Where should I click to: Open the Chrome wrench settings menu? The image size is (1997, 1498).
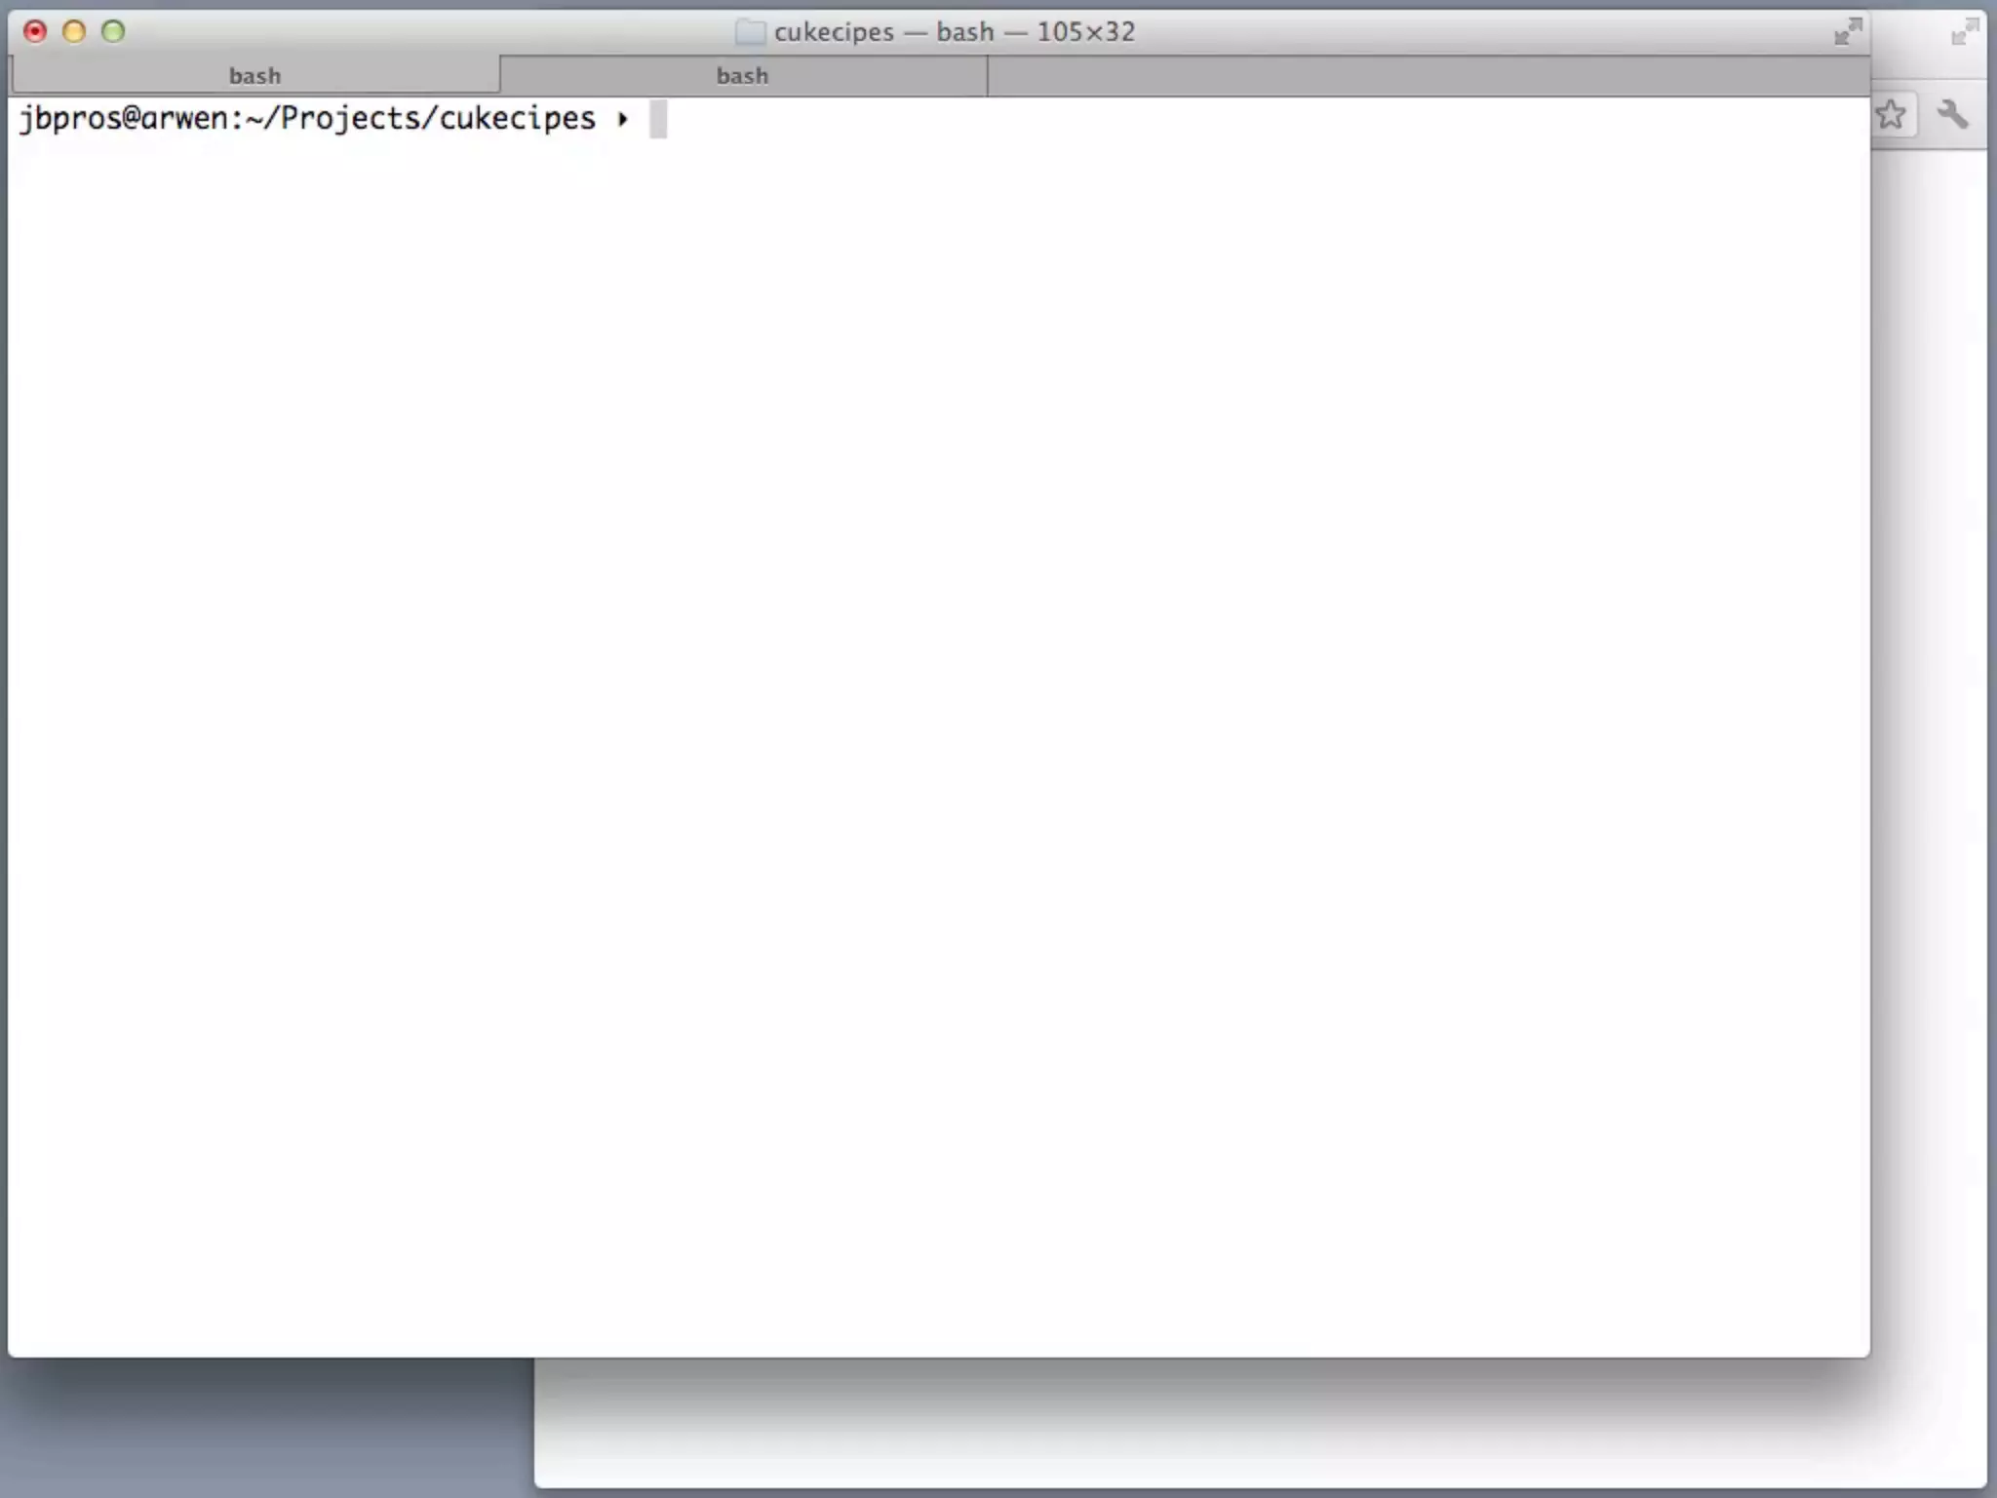(x=1952, y=115)
